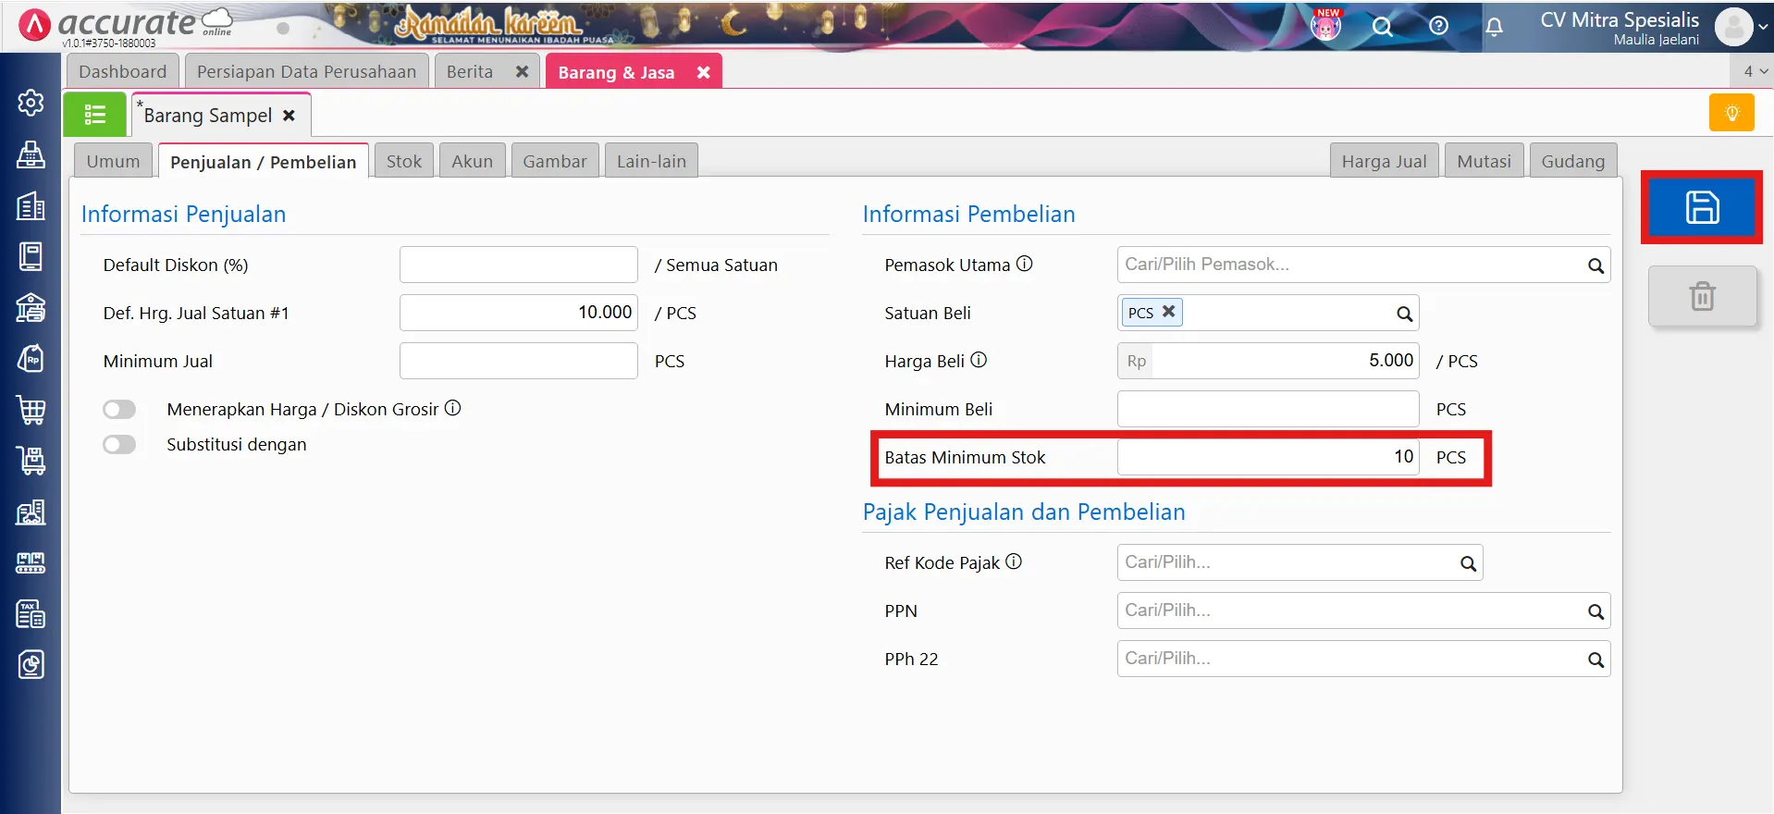Toggle Menerapkan Harga / Diskon Grosir switch
Viewport: 1774px width, 814px height.
[x=119, y=409]
